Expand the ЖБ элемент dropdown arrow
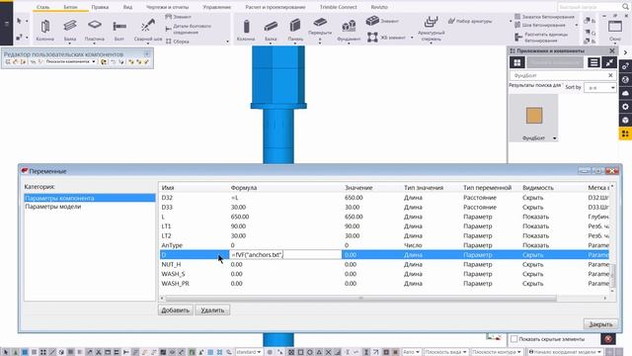 412,38
